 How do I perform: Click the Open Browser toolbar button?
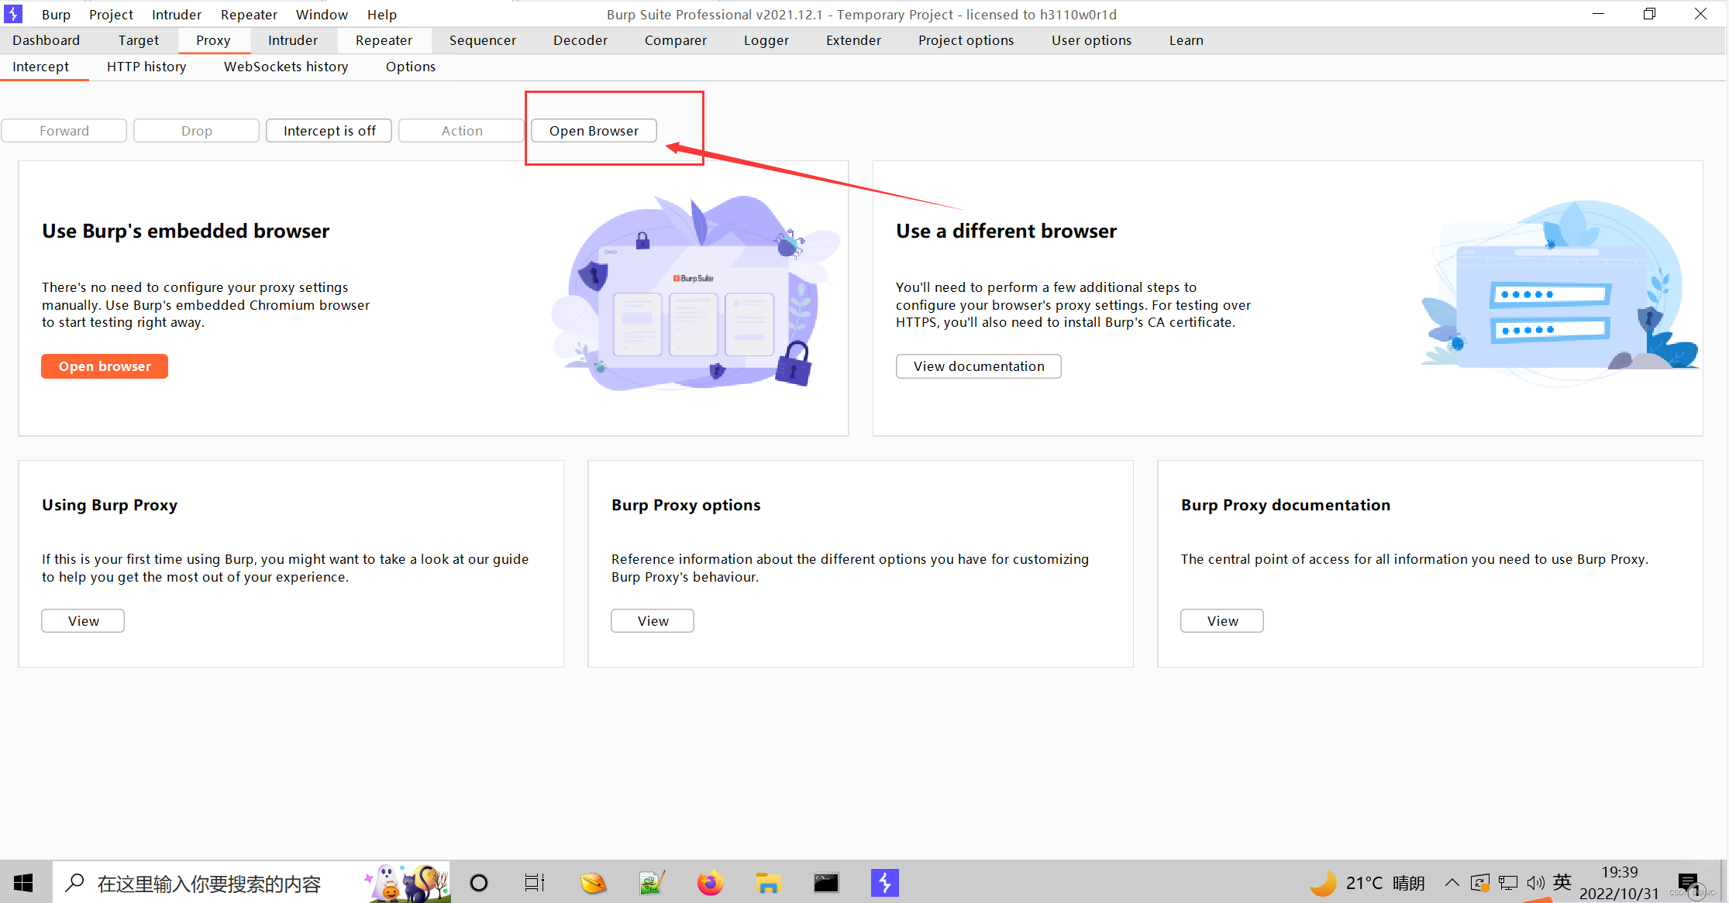pos(594,131)
